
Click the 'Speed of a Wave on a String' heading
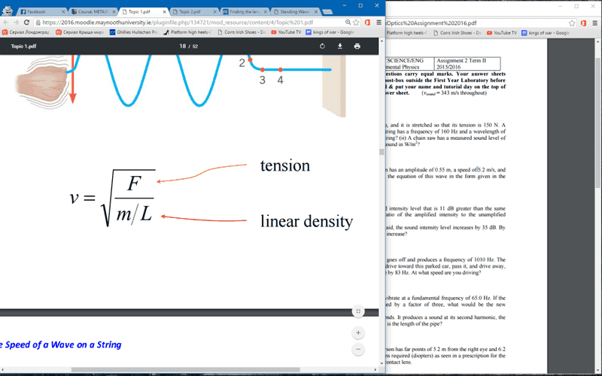coord(63,344)
